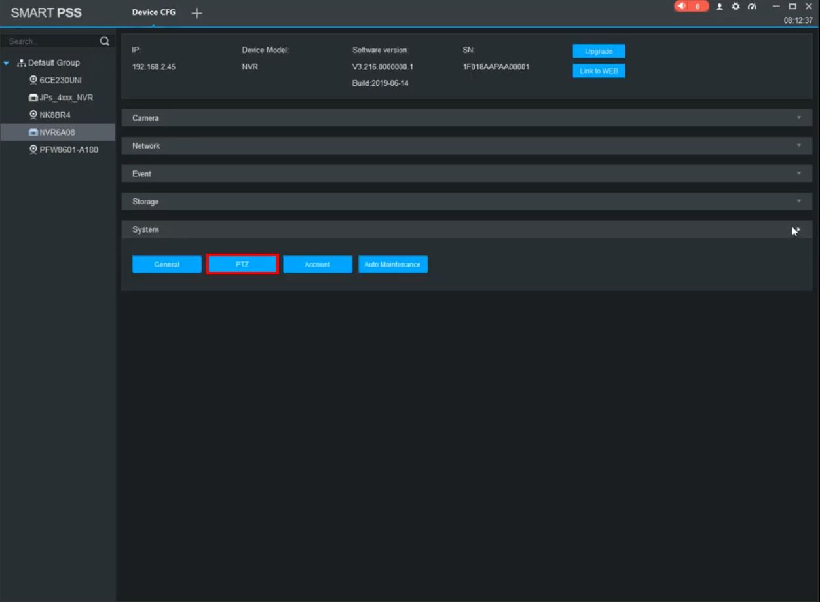Add new tab with plus icon
Screen dimensions: 820x602
pyautogui.click(x=196, y=13)
